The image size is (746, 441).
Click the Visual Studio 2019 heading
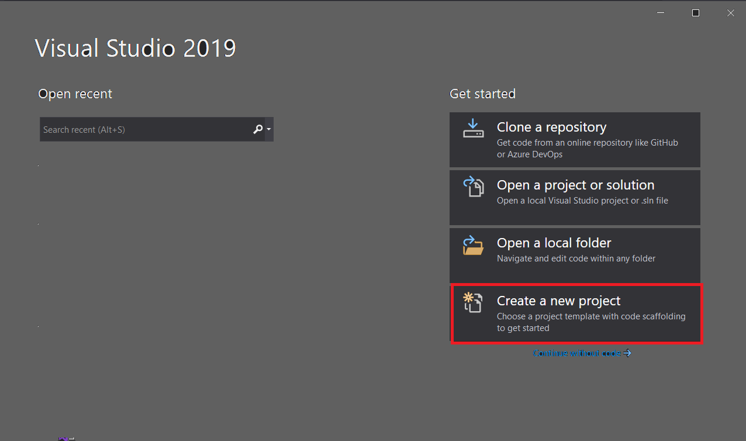click(136, 48)
